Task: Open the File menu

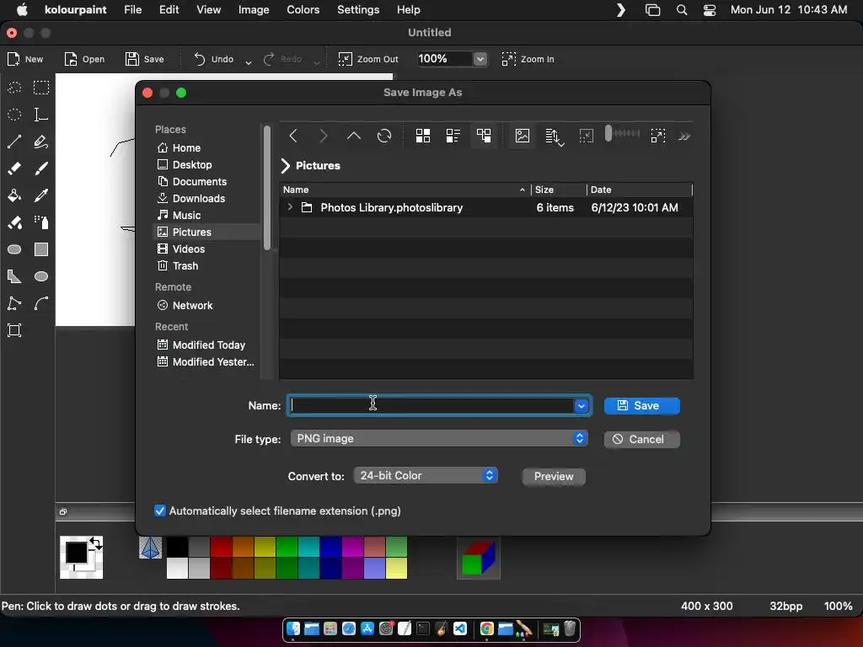Action: (x=132, y=10)
